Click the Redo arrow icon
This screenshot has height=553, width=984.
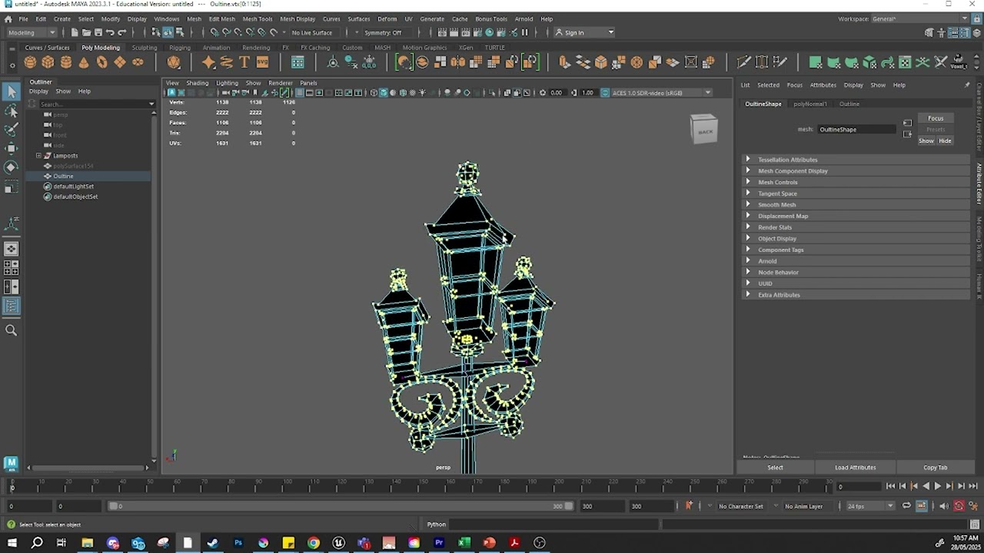tap(121, 32)
